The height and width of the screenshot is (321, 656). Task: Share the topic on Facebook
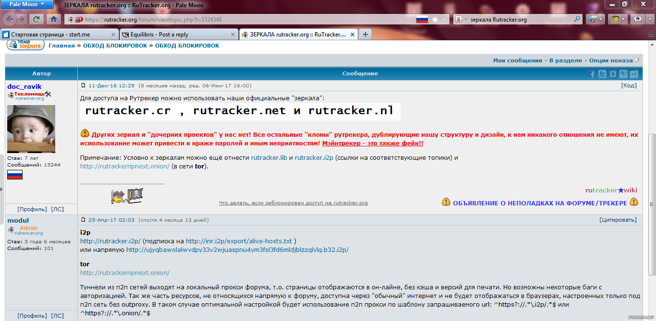click(592, 74)
